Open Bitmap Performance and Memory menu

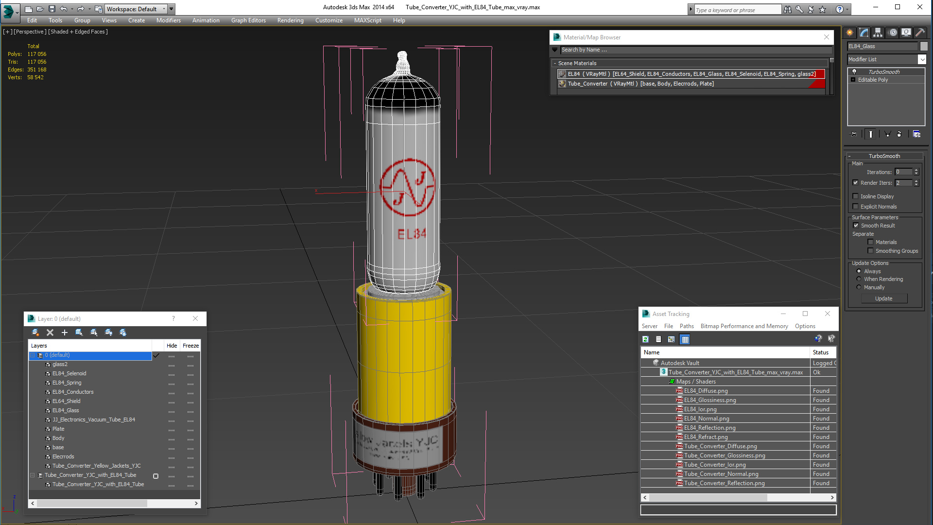pos(744,326)
